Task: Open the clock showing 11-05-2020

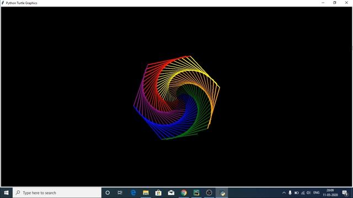Action: point(330,193)
